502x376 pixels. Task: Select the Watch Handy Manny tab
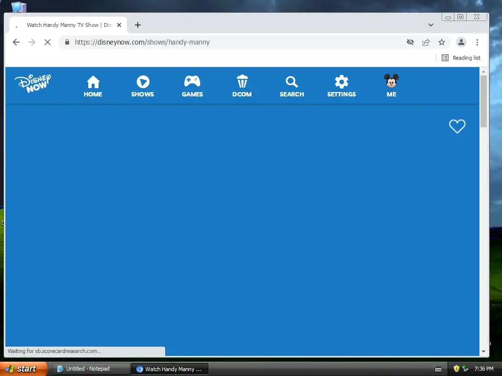pos(68,25)
